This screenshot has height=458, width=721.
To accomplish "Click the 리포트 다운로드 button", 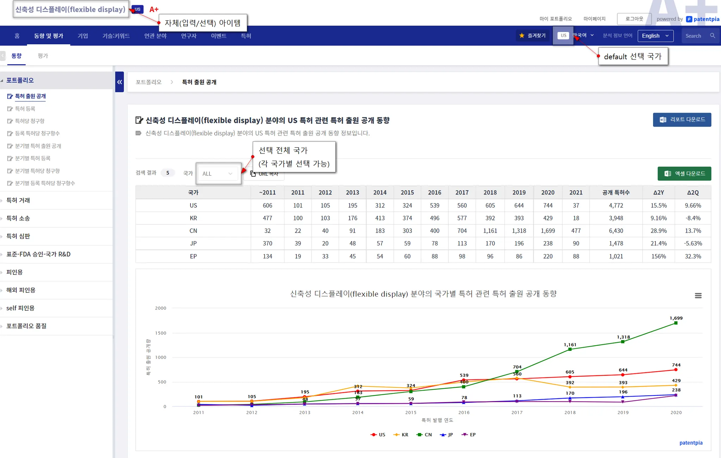I will coord(682,120).
